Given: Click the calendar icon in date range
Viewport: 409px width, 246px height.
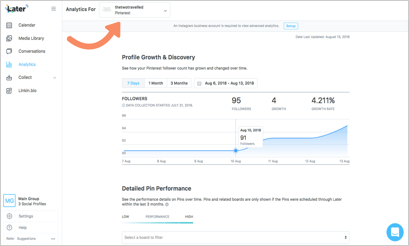Looking at the screenshot, I should [x=199, y=83].
